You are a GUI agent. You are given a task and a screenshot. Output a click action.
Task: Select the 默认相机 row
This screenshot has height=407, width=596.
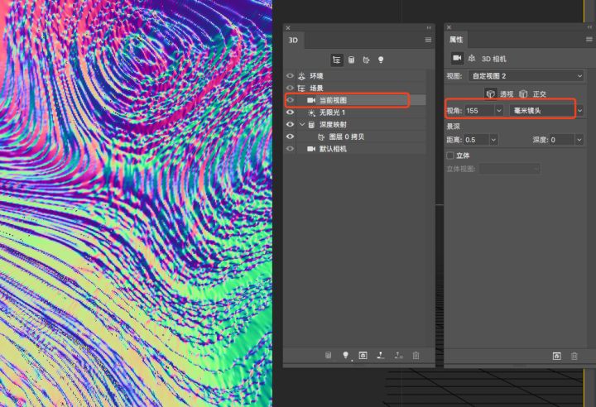click(355, 149)
